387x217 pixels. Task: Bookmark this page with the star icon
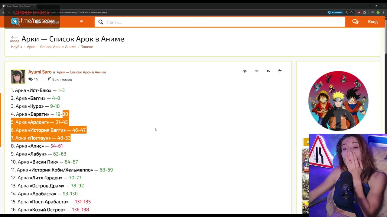[351, 12]
